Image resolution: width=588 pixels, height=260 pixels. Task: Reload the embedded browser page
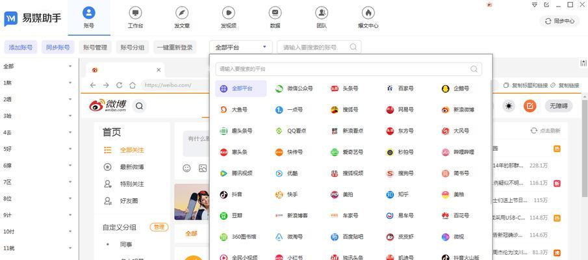point(120,85)
